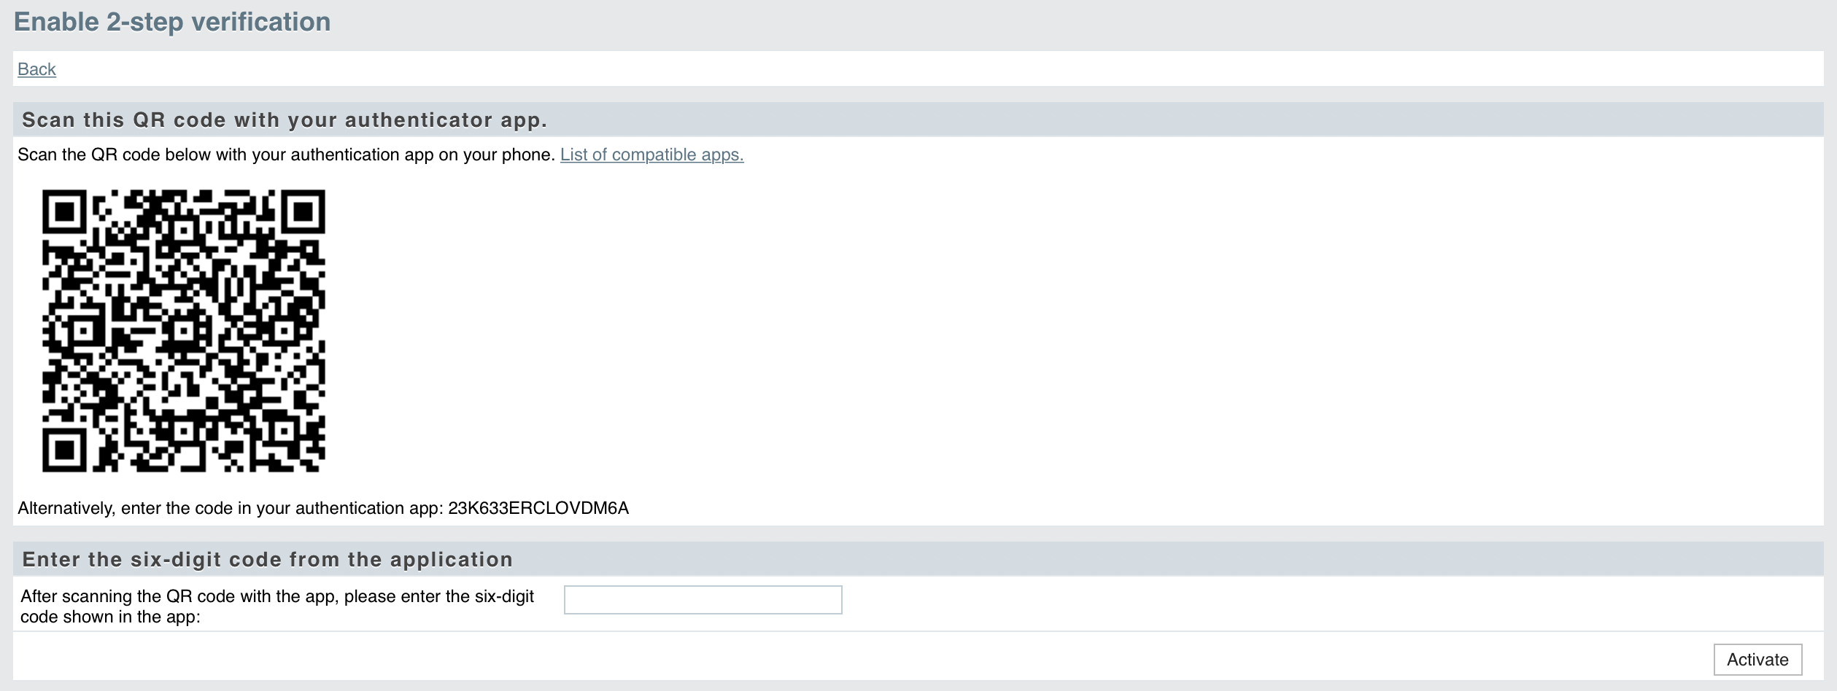Click the 'Scan this QR code' section header
The image size is (1837, 691).
pyautogui.click(x=285, y=120)
